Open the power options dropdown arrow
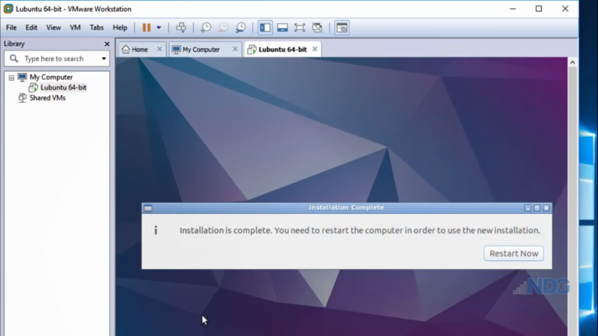 point(159,27)
